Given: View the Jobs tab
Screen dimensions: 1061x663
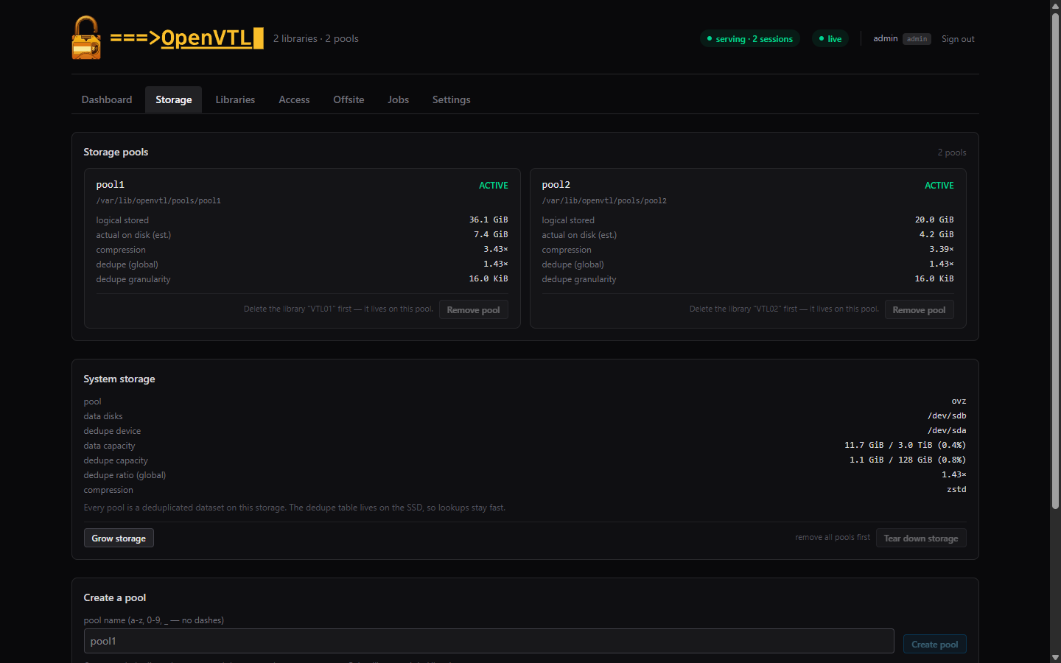Looking at the screenshot, I should (399, 99).
